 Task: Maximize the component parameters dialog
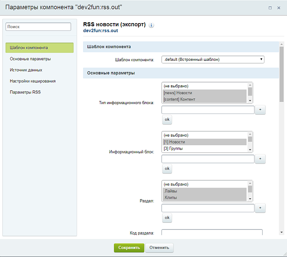(x=270, y=8)
